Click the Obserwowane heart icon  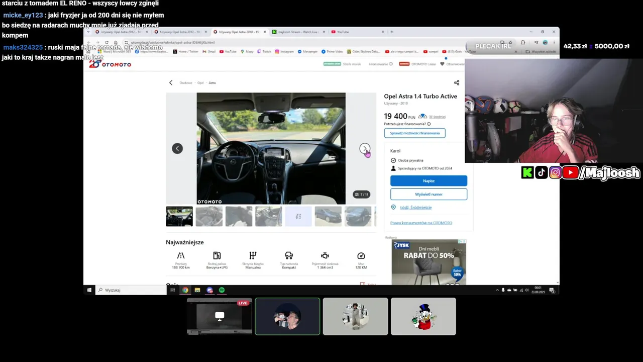442,64
